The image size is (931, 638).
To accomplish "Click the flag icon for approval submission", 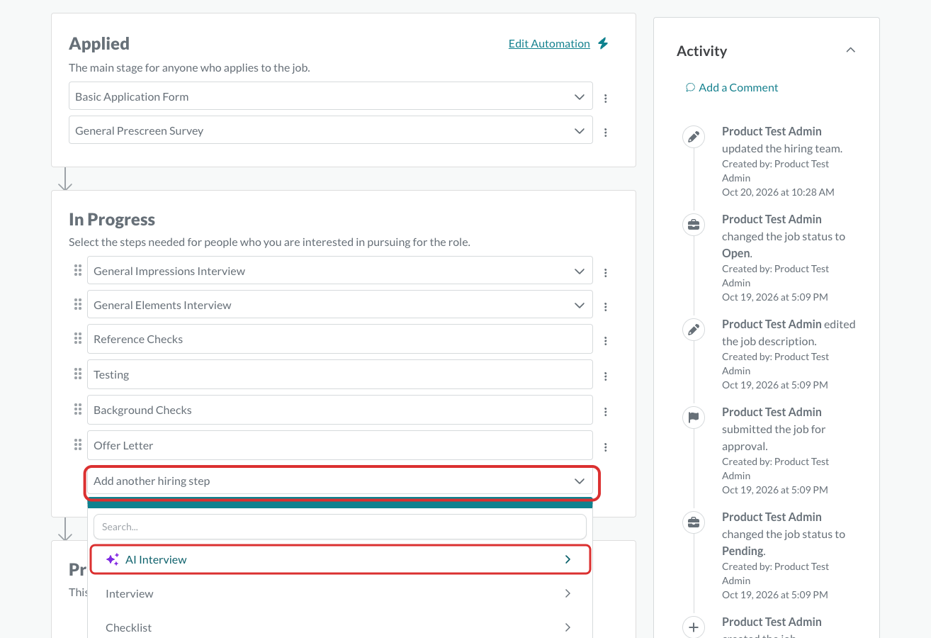I will coord(694,418).
